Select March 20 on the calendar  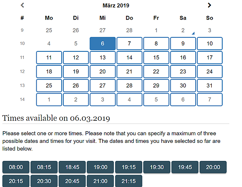coord(102,71)
